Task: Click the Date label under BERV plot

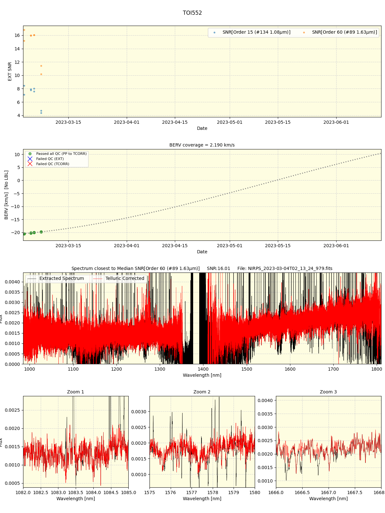Action: (x=202, y=252)
